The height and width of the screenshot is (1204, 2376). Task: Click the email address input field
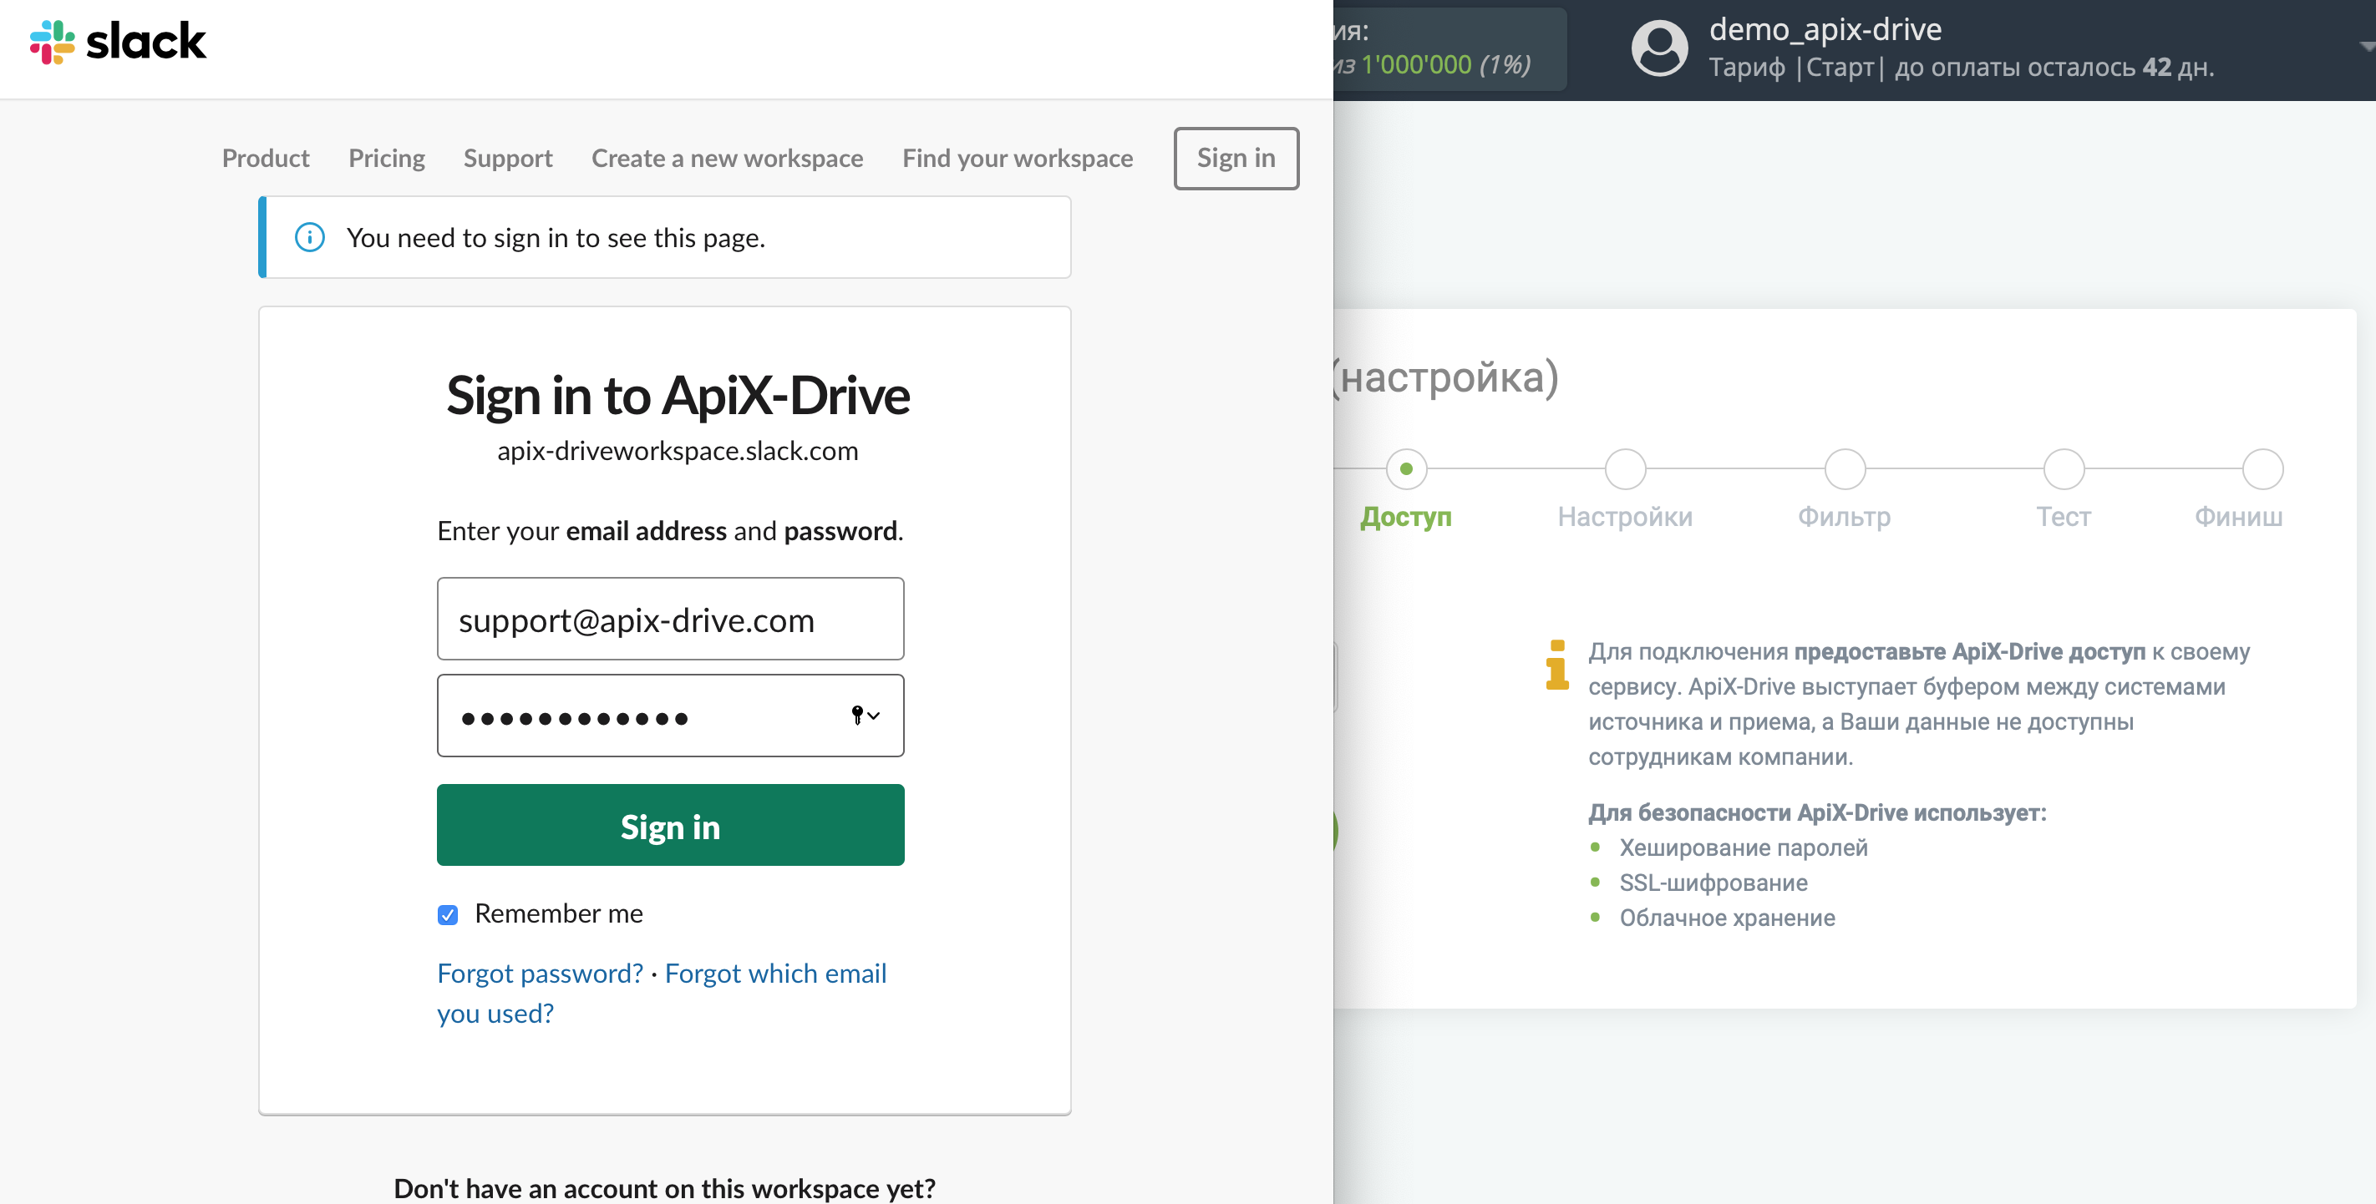670,619
